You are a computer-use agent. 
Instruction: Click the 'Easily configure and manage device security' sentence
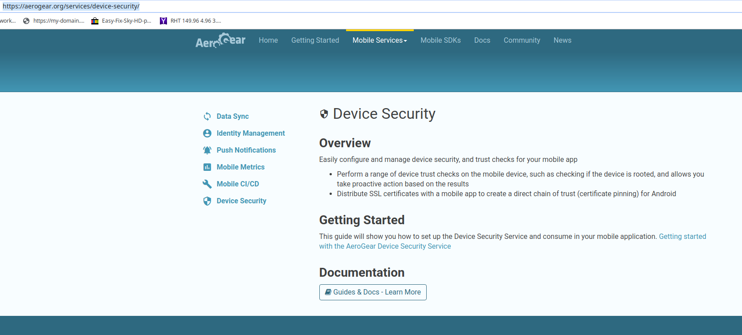pyautogui.click(x=448, y=159)
